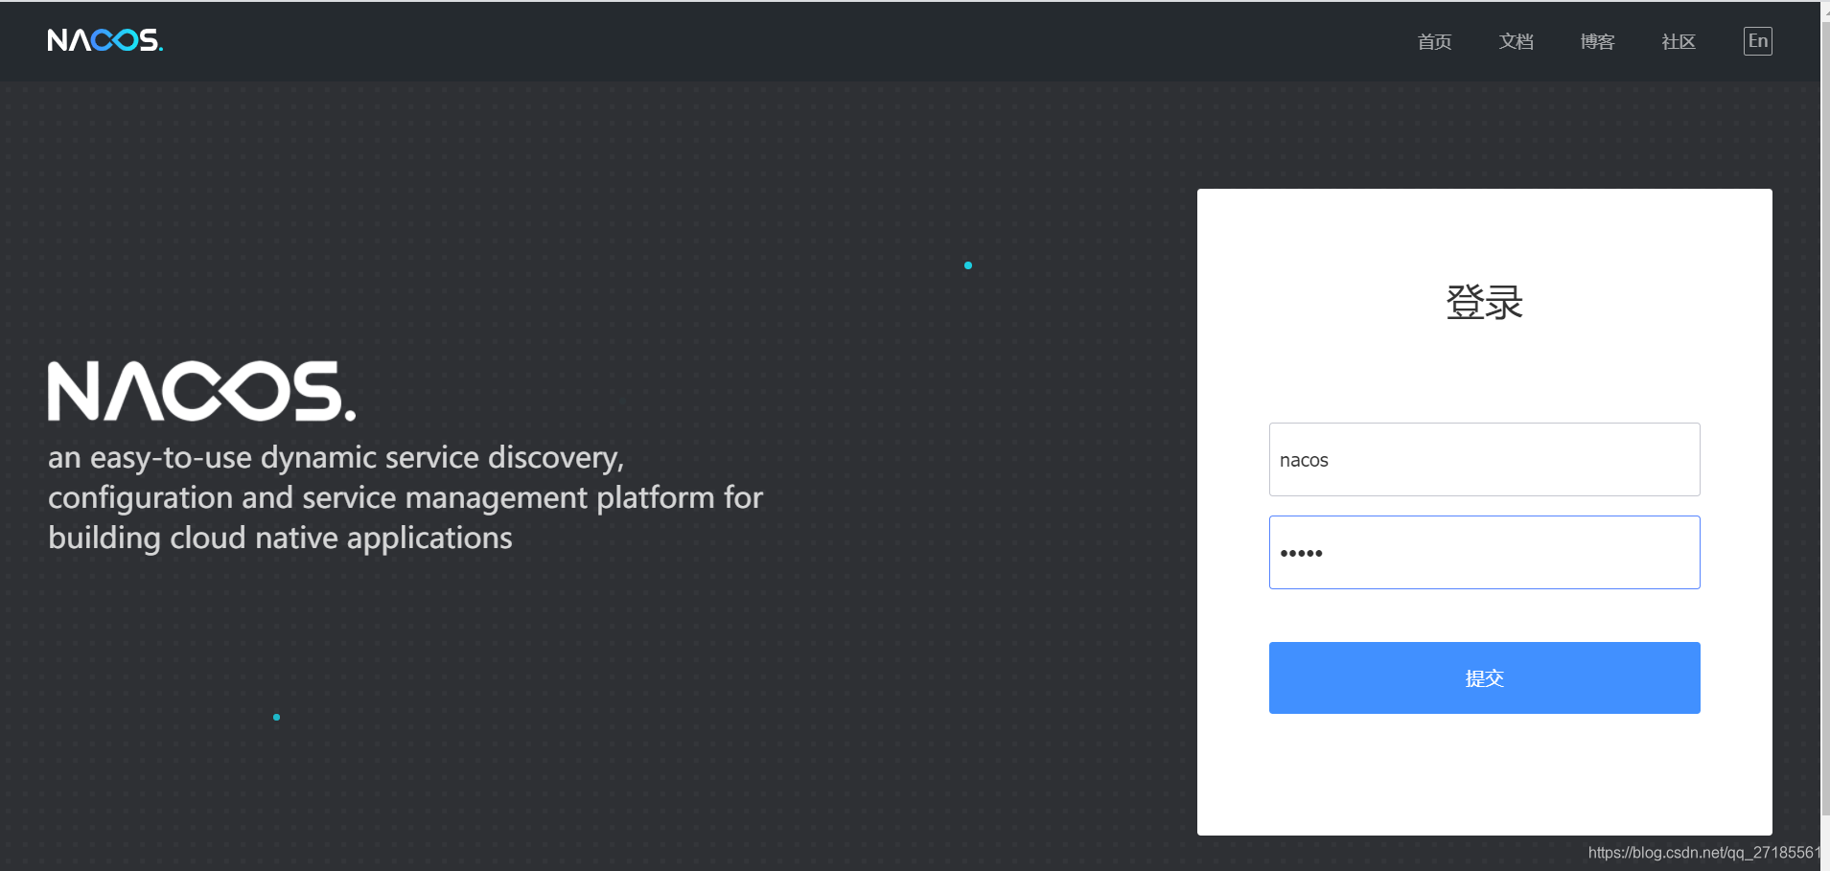1830x871 pixels.
Task: Open the 文档 documentation menu item
Action: (1516, 41)
